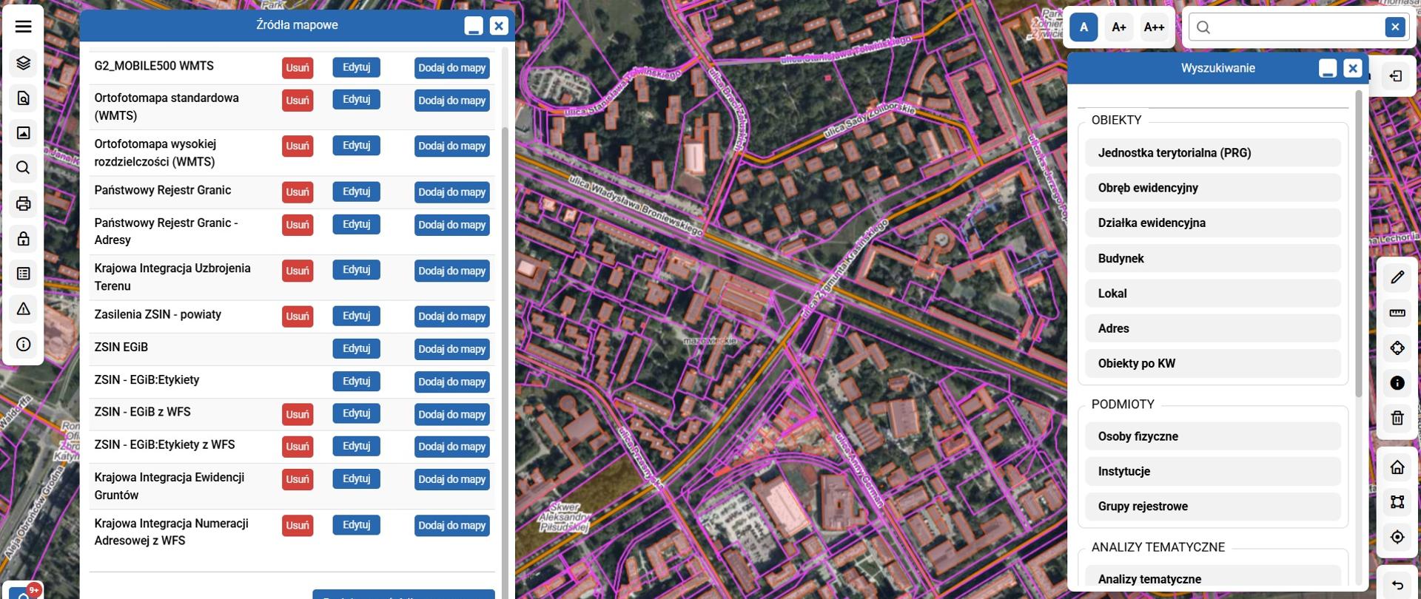Click Dodaj do mapy for Państwowy Rejestr Granic
1421x599 pixels.
(451, 192)
